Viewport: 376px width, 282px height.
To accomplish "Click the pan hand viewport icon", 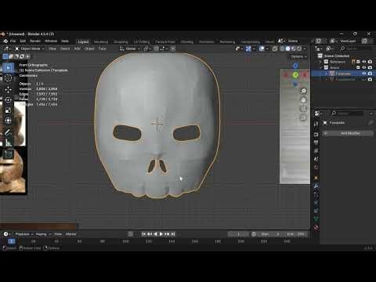I will click(x=303, y=99).
